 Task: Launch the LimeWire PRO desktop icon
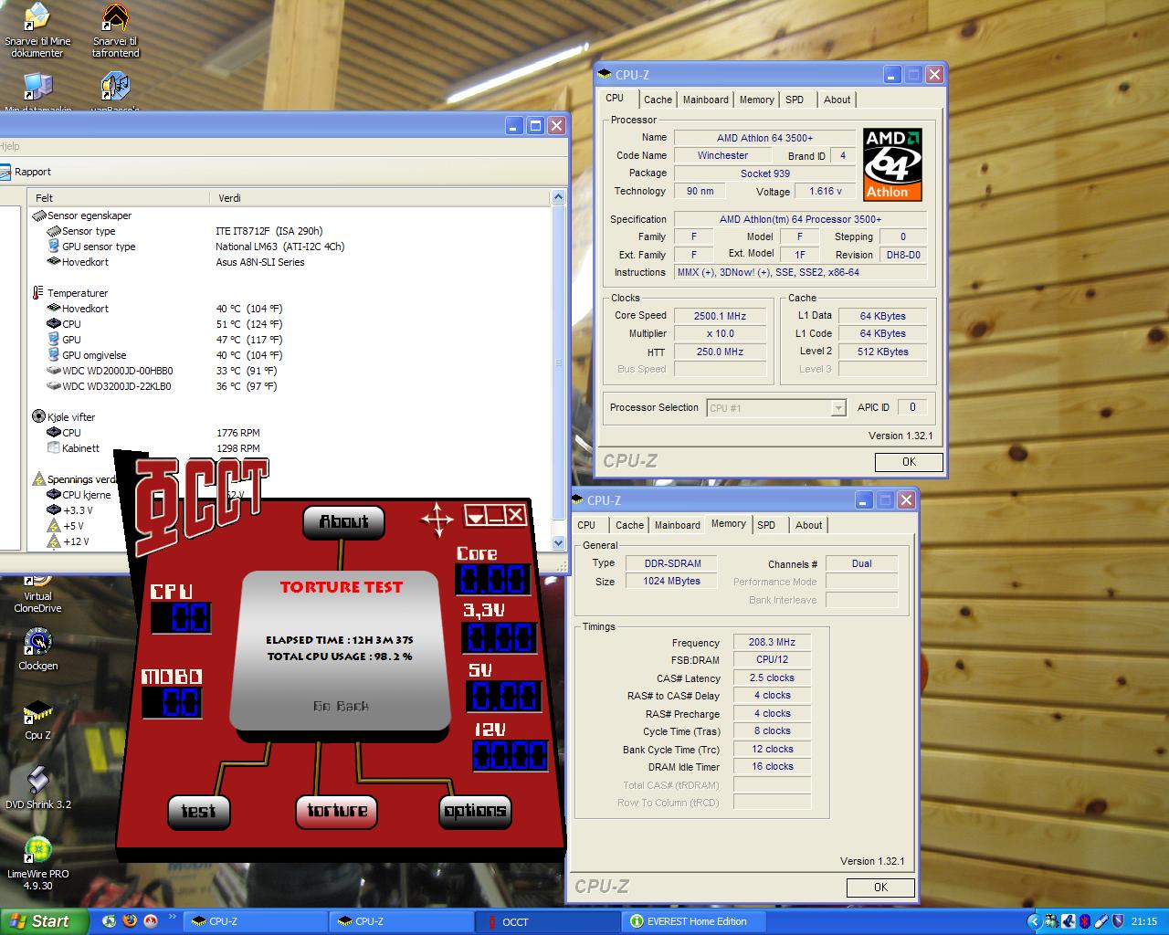[37, 863]
